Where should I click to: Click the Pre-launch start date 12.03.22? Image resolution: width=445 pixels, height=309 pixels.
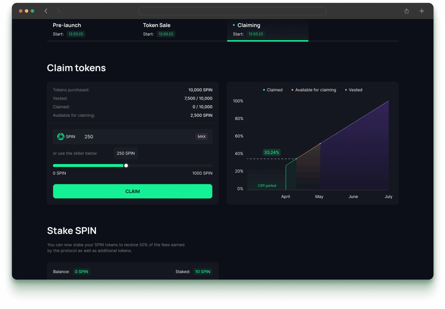point(76,34)
